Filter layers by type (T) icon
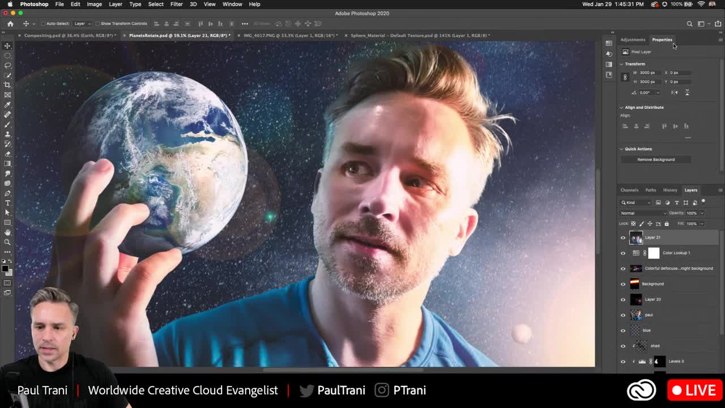725x408 pixels. pos(676,202)
